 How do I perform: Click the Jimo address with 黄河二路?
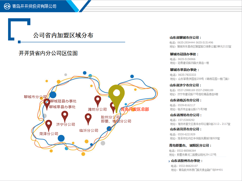(193, 155)
